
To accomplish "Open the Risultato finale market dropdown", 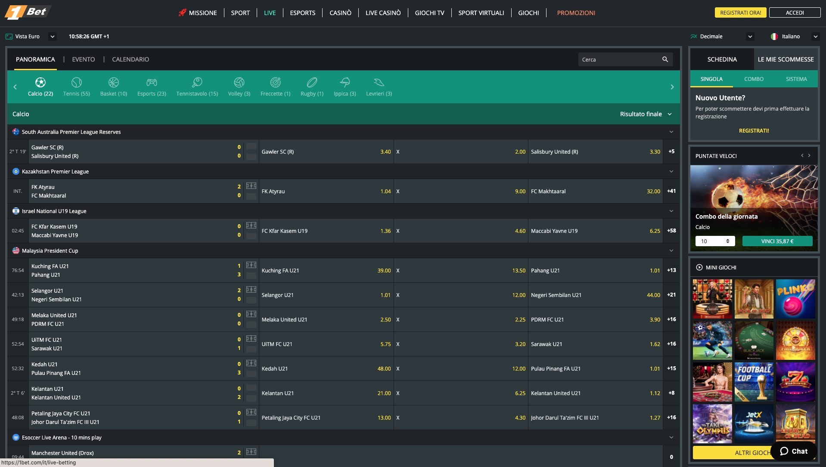I will 646,114.
